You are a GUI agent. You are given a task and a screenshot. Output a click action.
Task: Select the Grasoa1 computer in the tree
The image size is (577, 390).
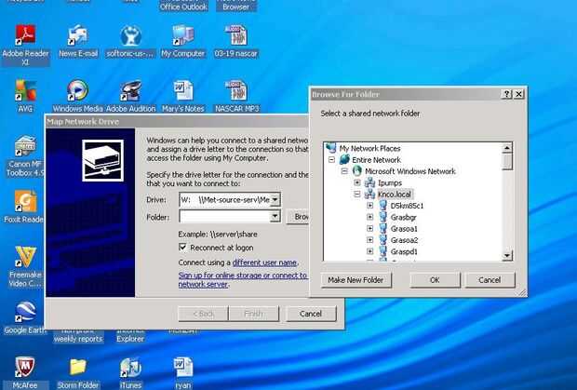tap(404, 229)
